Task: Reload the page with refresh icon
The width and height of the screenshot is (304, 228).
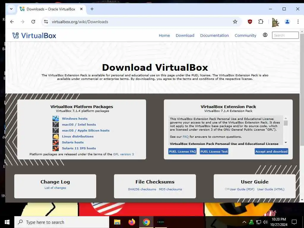Action: coord(33,22)
